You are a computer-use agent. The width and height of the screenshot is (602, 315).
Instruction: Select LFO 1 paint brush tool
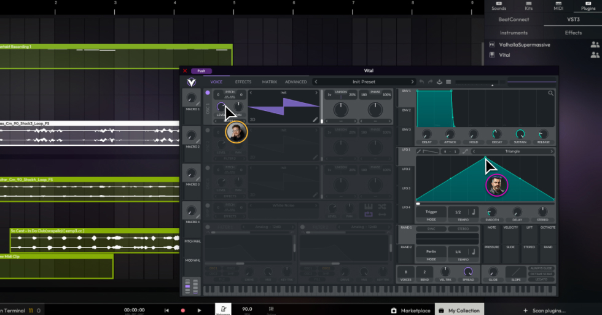coord(419,151)
